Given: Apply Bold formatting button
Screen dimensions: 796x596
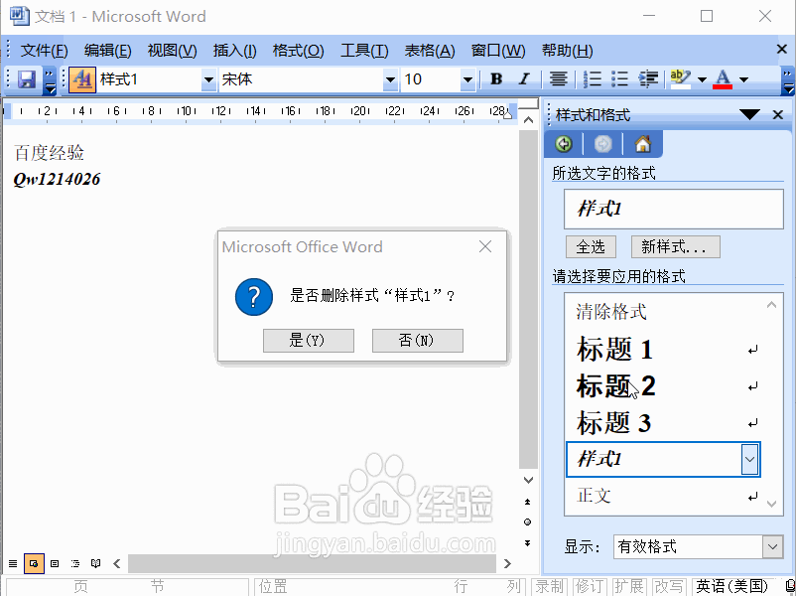Looking at the screenshot, I should [496, 79].
